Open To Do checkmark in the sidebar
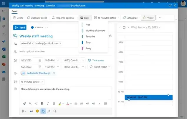The width and height of the screenshot is (187, 119). click(x=4, y=41)
